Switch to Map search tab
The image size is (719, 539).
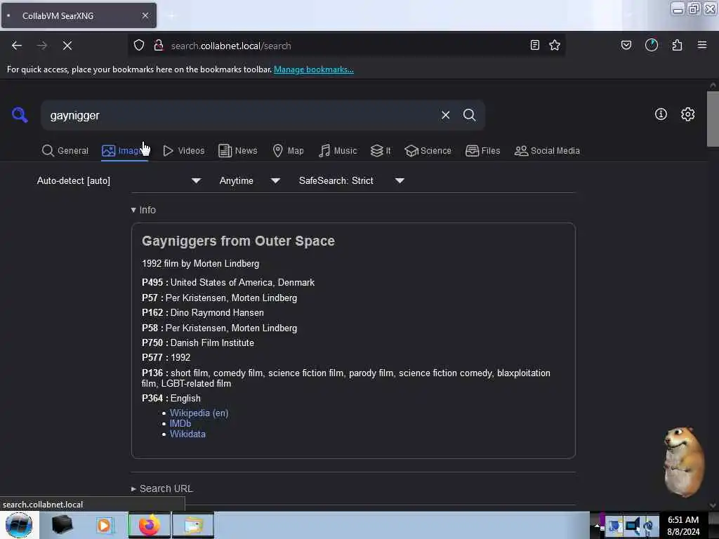click(288, 151)
